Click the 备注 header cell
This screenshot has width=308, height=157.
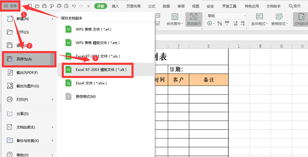click(209, 80)
